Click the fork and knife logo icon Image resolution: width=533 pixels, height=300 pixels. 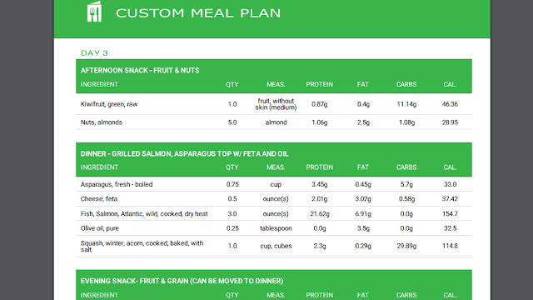[94, 12]
